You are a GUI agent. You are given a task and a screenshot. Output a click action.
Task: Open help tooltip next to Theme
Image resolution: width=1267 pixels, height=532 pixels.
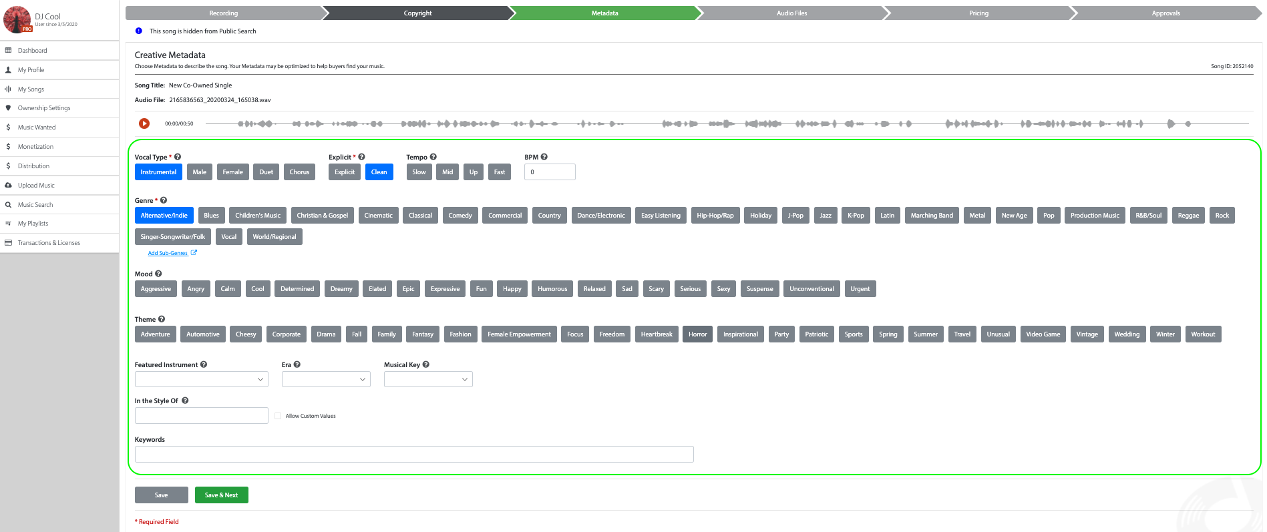coord(162,319)
